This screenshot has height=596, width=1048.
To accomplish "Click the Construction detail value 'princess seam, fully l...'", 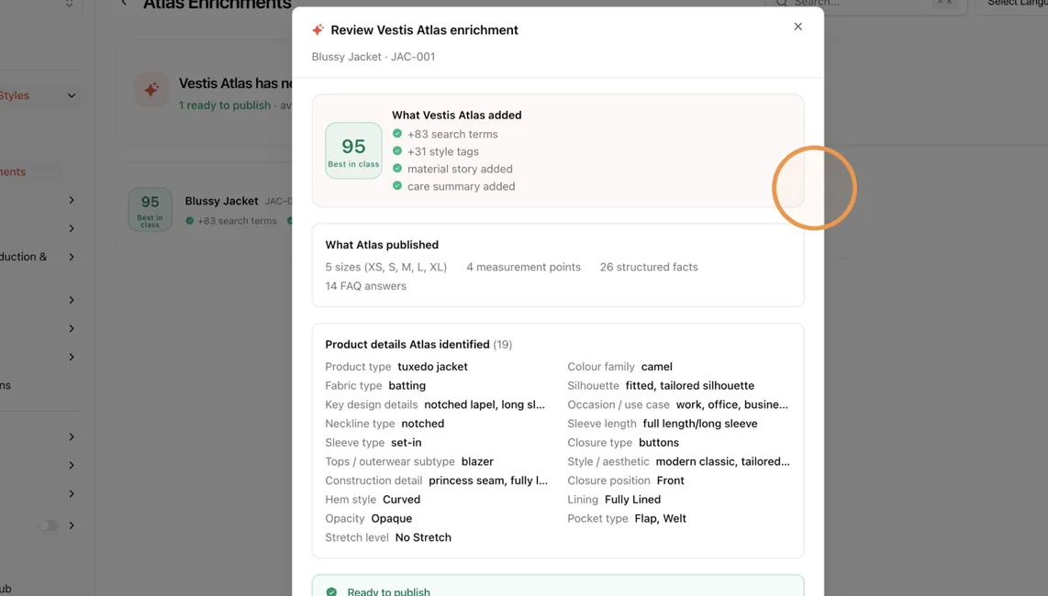I will (488, 480).
